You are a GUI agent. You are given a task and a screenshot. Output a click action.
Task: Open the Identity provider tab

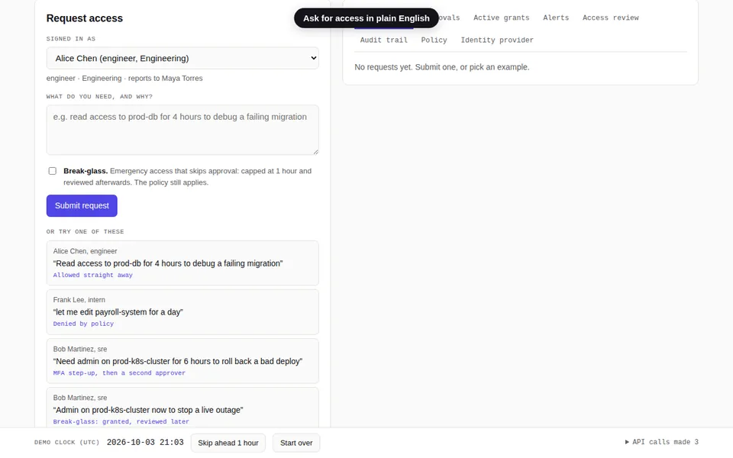[x=497, y=40]
